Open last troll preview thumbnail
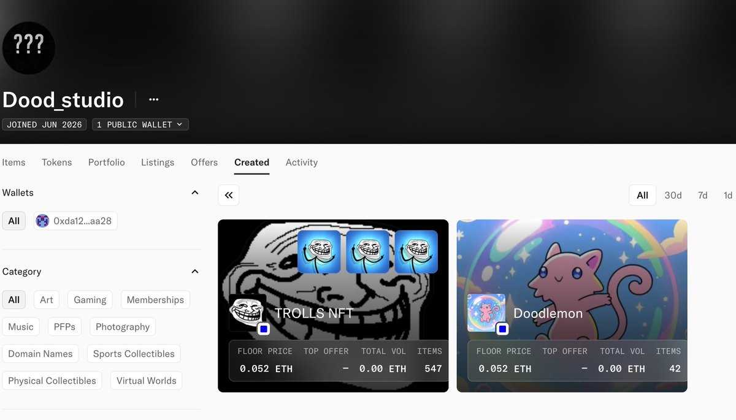The width and height of the screenshot is (736, 420). pos(416,252)
